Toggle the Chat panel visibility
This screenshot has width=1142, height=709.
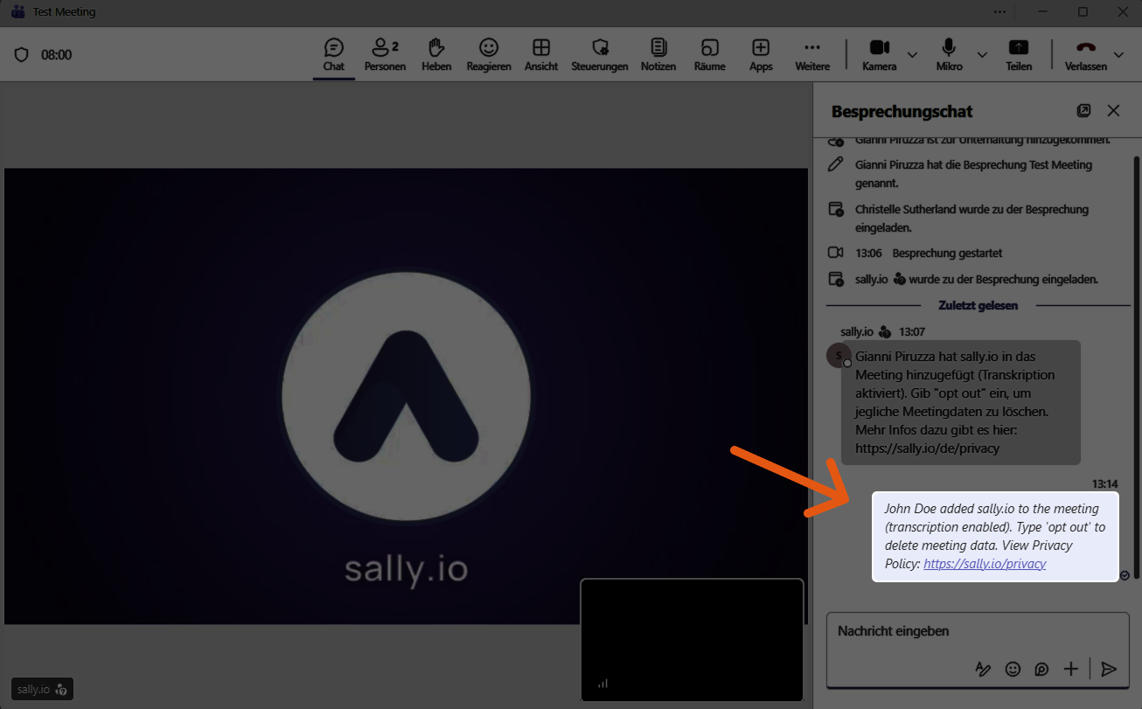333,54
